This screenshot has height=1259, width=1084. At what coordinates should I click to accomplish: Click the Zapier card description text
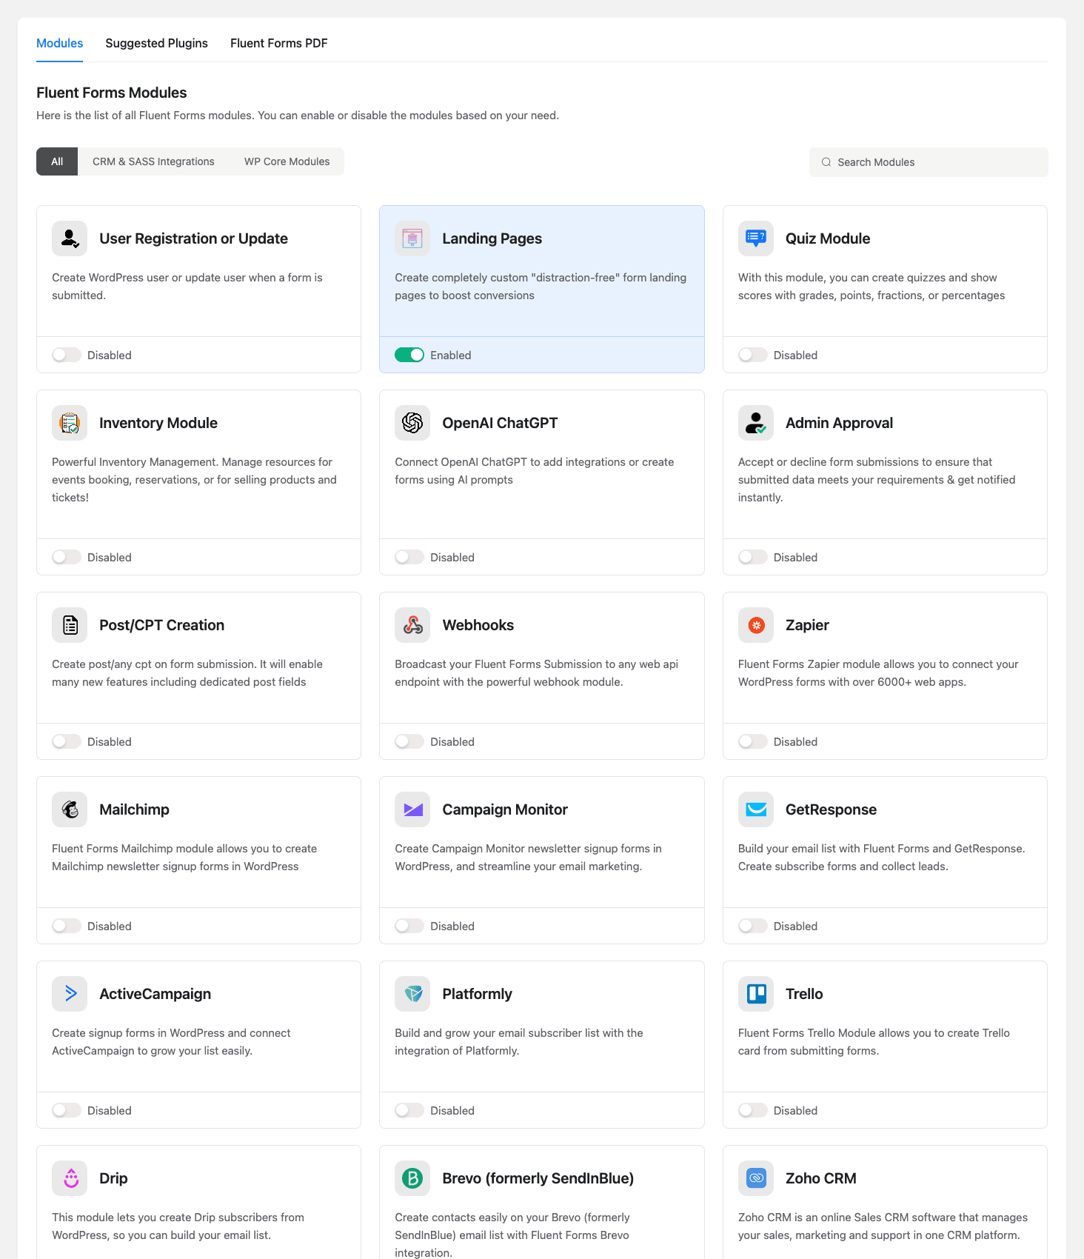click(878, 673)
